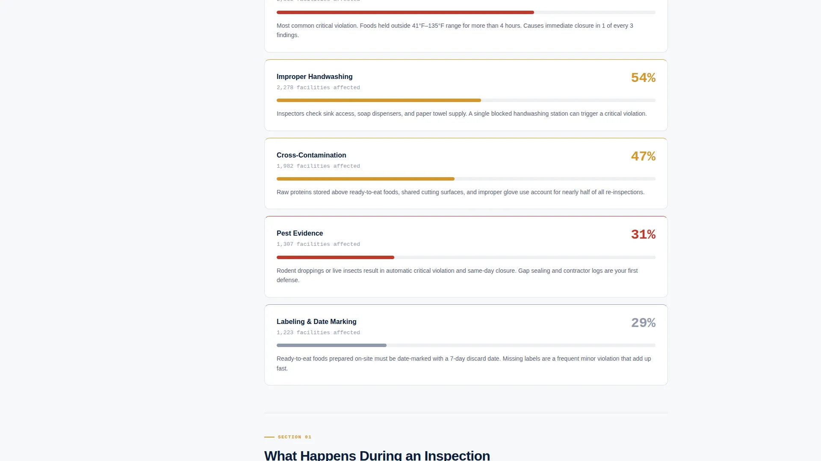This screenshot has height=461, width=821.
Task: Click '1,307 facilities affected' text
Action: tap(318, 244)
